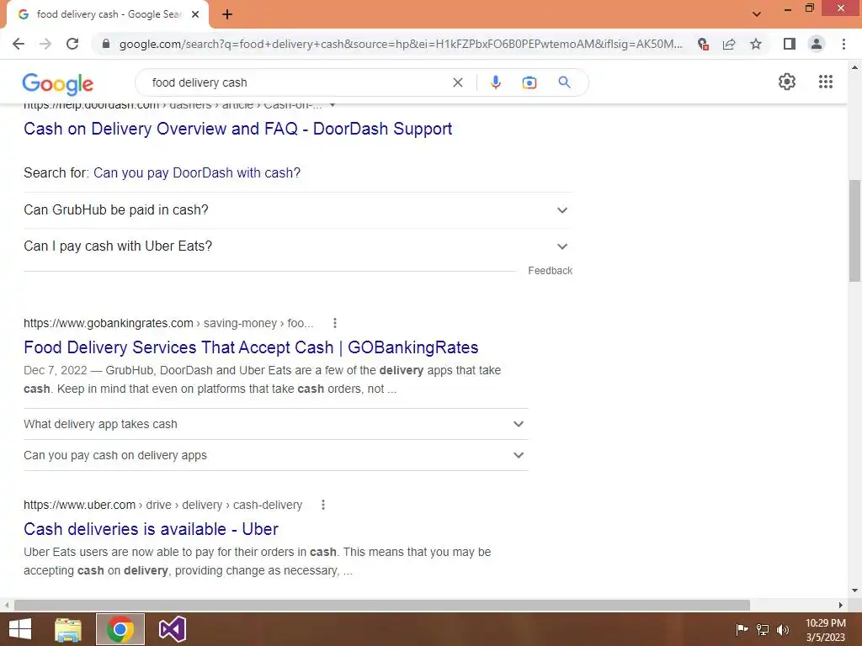Click the horizontal scrollbar thumb
The image size is (862, 646).
381,605
